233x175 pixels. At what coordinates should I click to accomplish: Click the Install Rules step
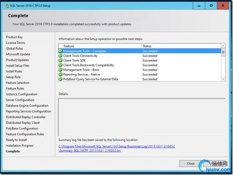click(14, 71)
